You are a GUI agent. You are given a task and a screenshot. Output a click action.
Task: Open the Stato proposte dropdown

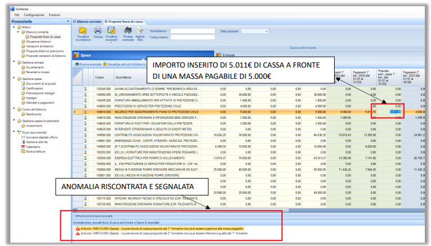tap(266, 31)
